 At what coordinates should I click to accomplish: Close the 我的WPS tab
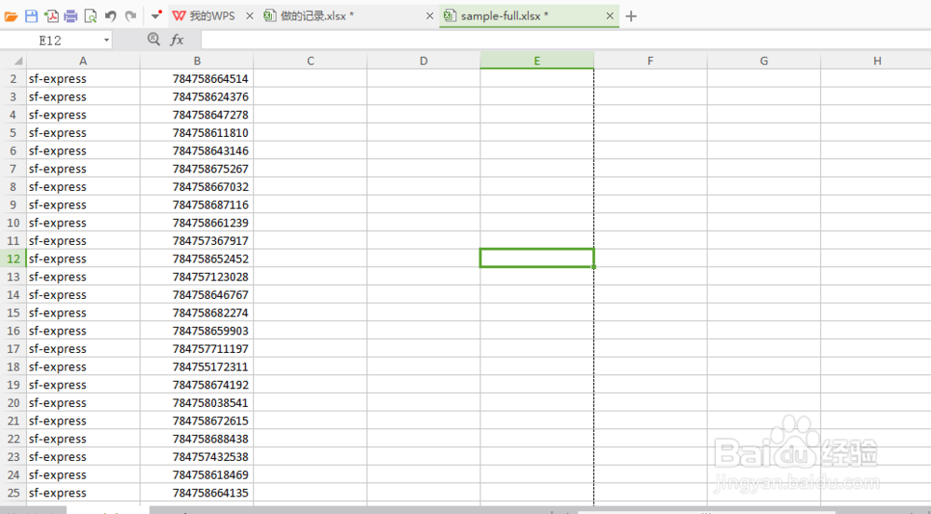click(x=250, y=16)
